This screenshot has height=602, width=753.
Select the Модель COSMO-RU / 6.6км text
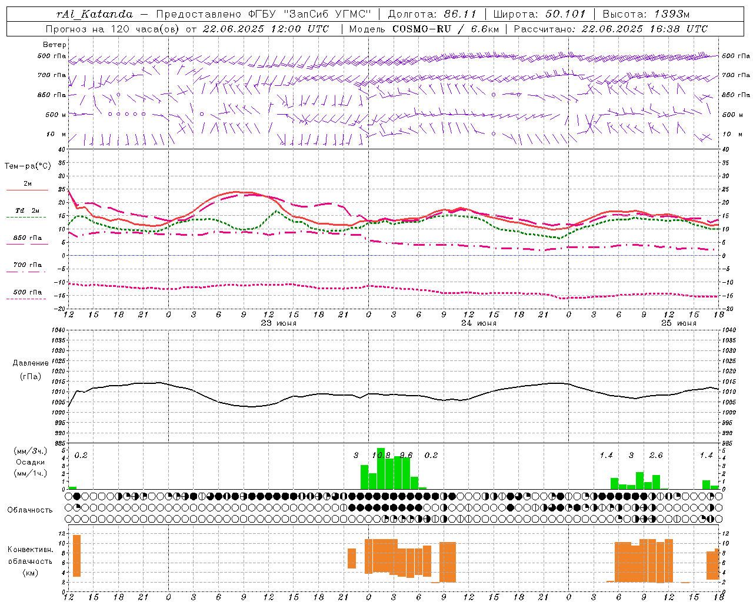click(x=424, y=29)
